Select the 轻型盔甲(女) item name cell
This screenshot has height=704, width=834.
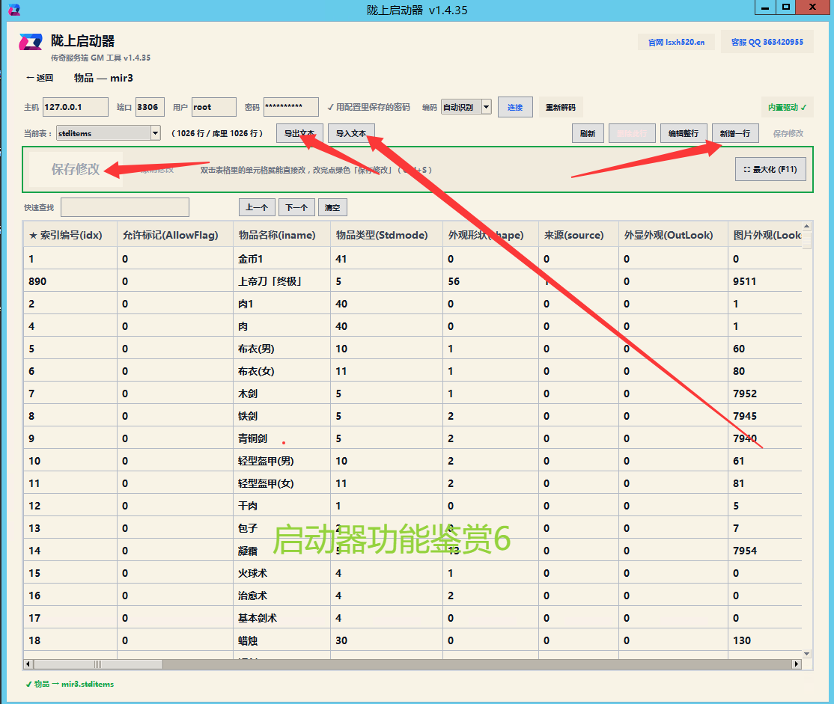point(282,483)
